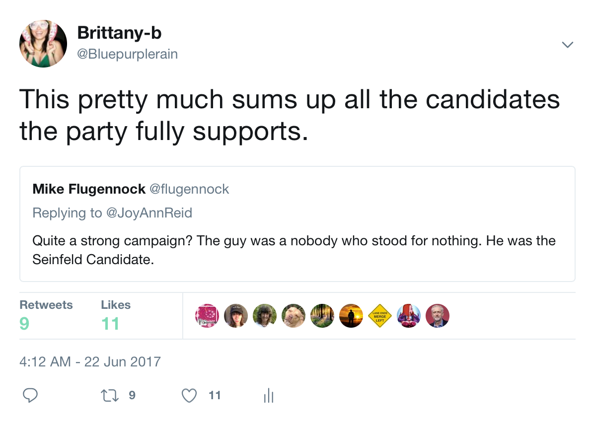Open tweet analytics bar chart icon

[x=268, y=395]
